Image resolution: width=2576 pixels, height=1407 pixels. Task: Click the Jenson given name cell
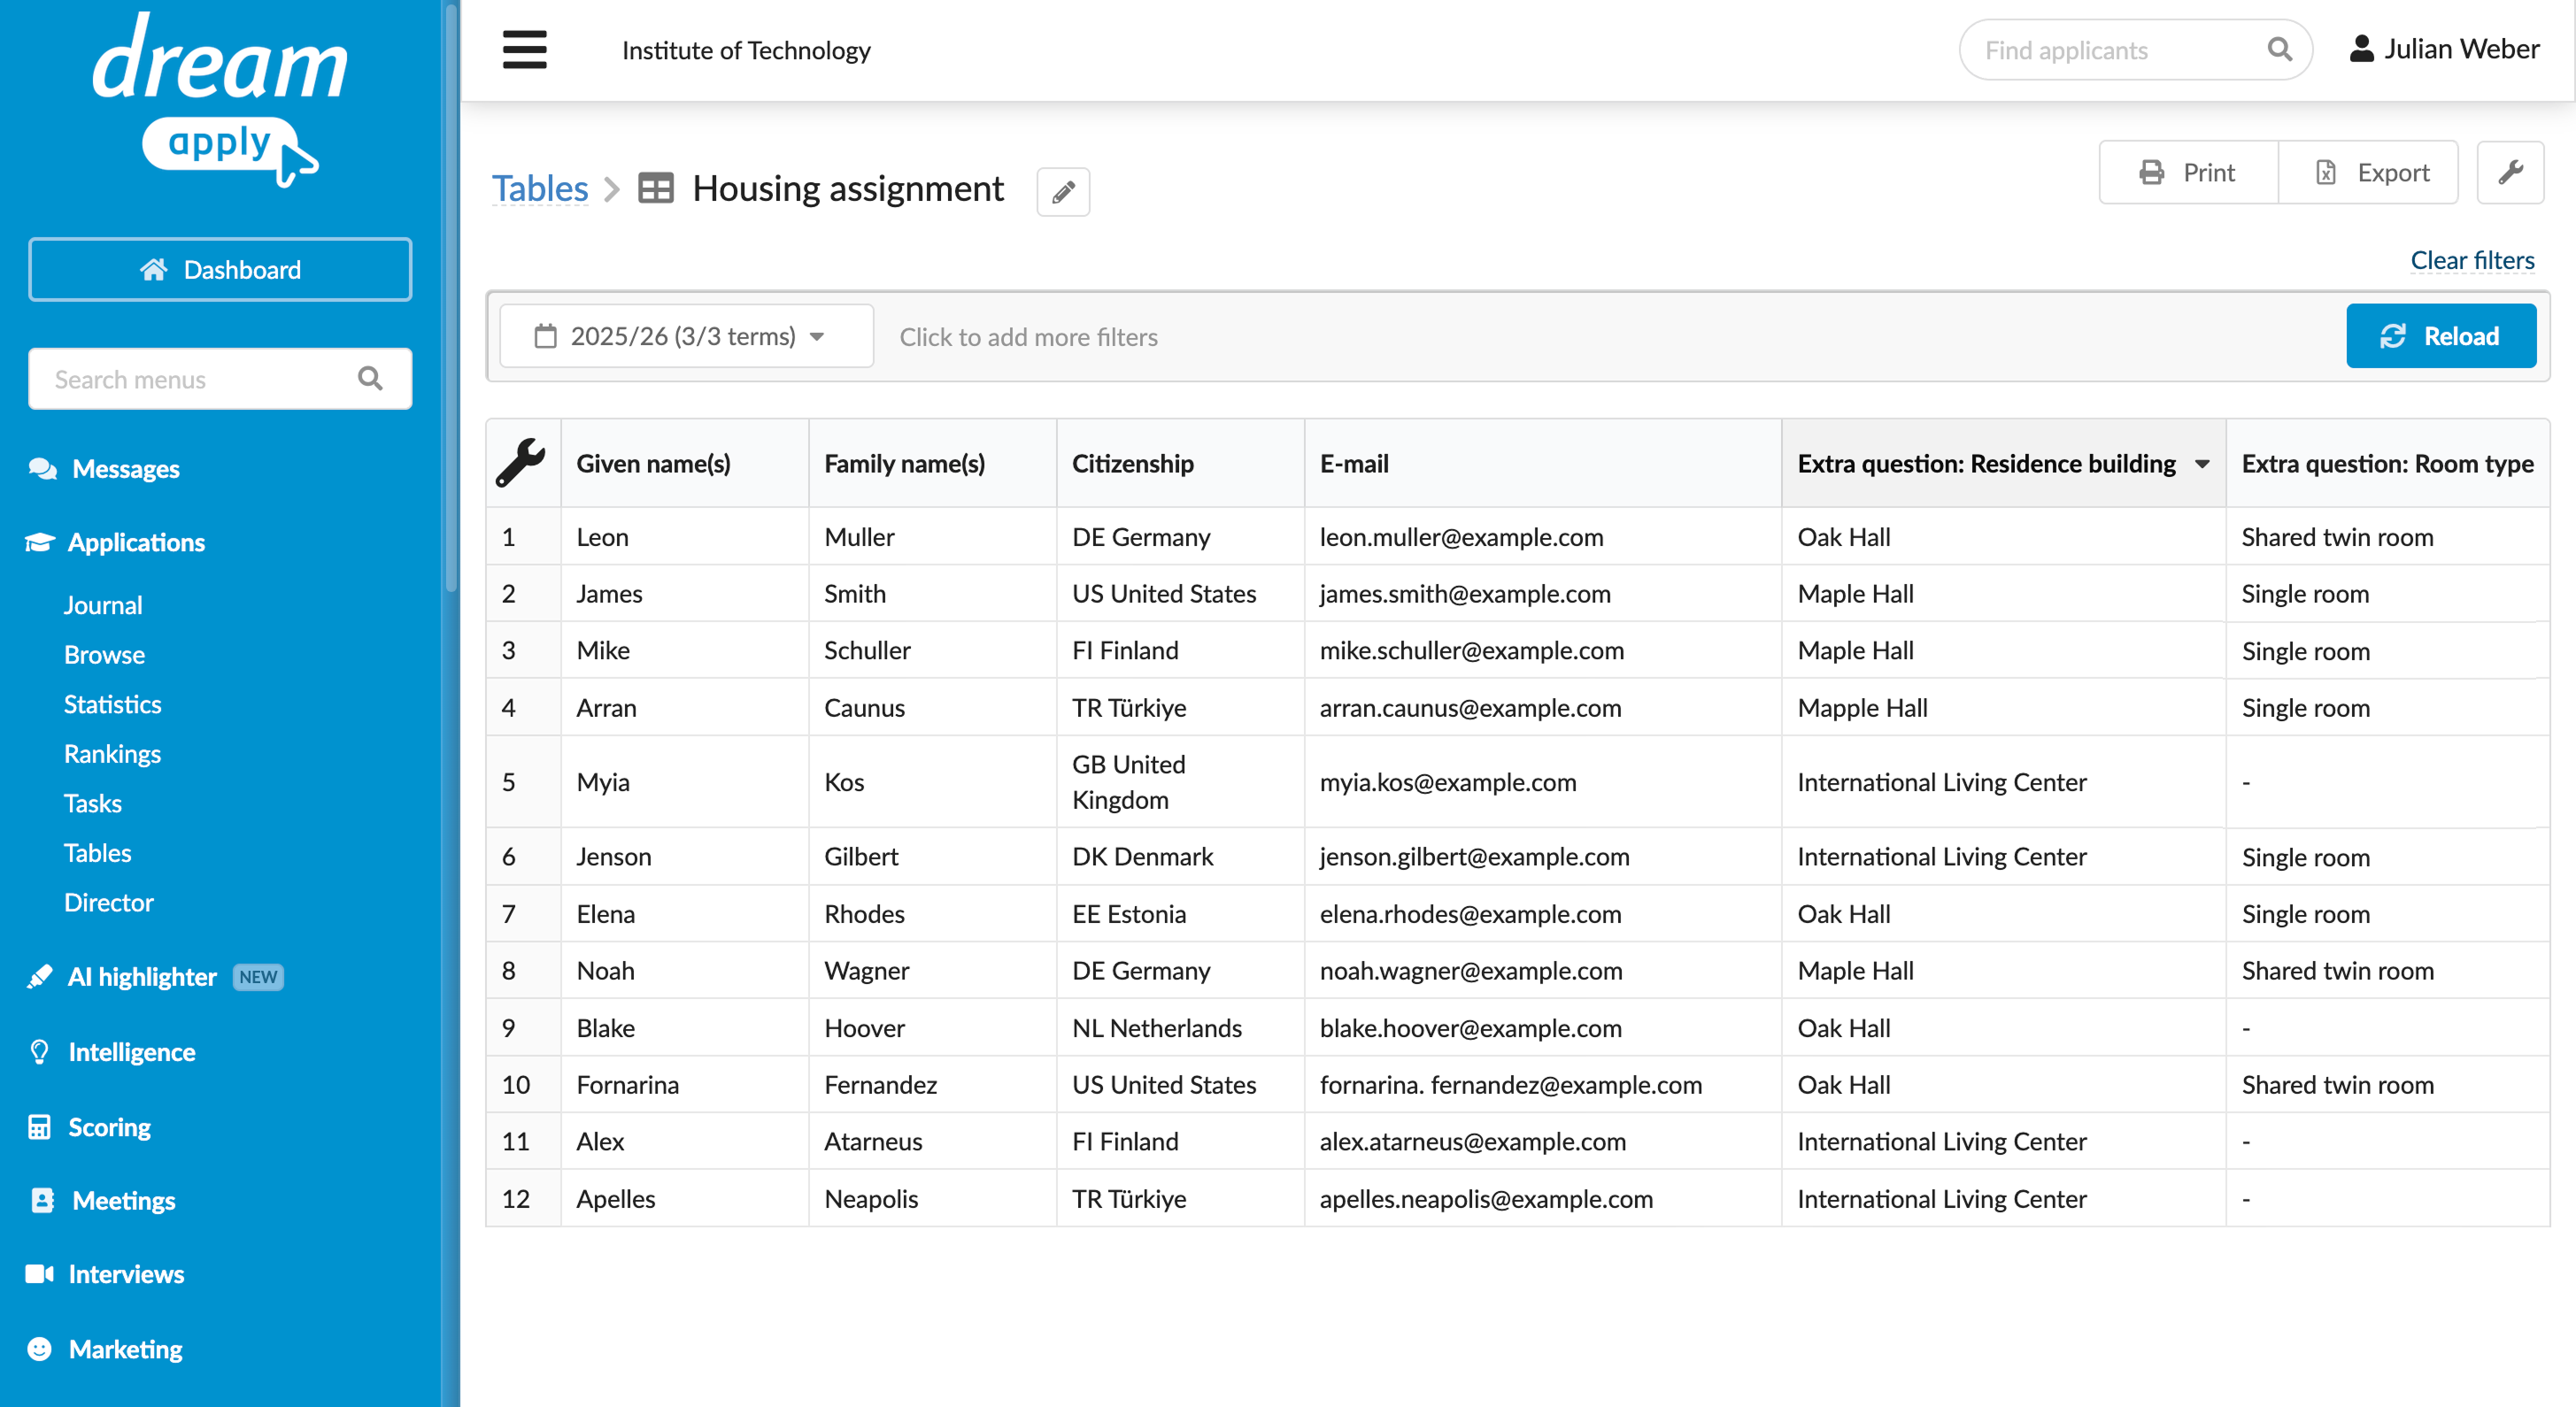tap(685, 857)
